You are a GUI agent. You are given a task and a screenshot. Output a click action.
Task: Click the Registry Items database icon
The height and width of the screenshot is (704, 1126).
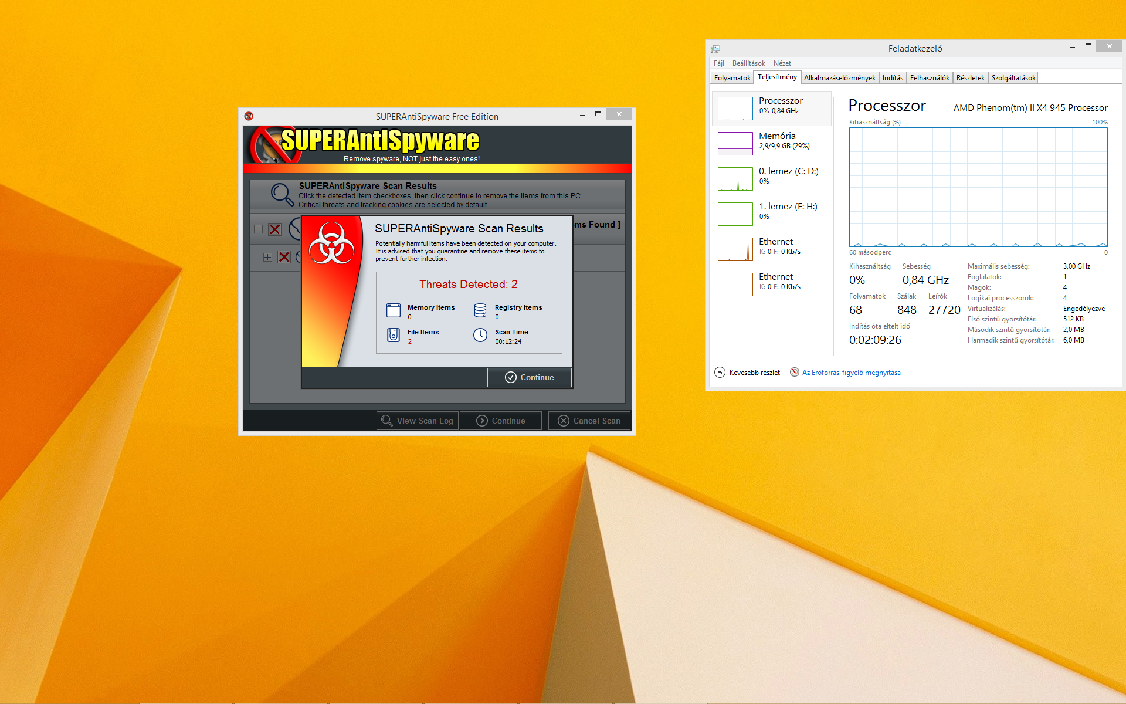point(480,310)
